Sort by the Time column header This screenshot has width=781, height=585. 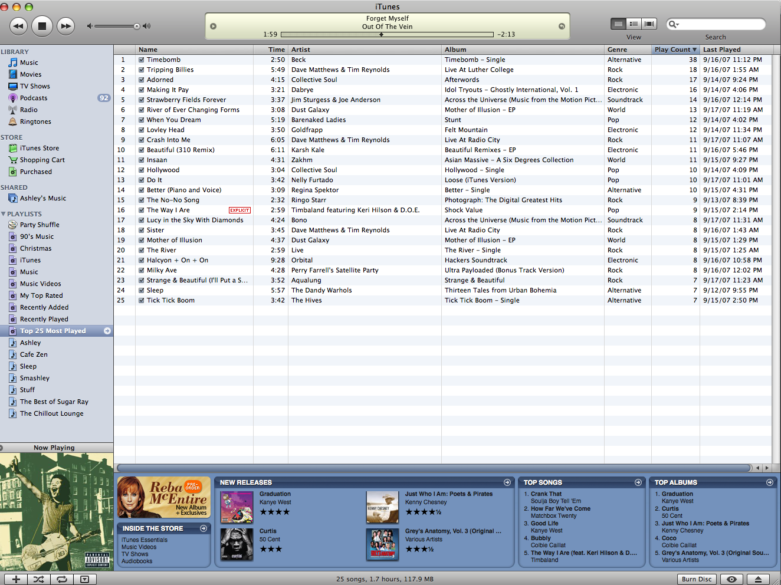271,50
